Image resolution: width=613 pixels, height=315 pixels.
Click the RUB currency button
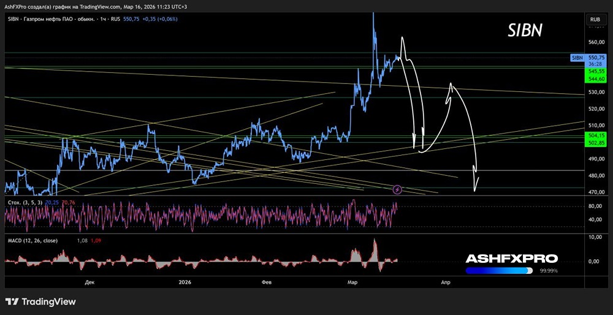tap(595, 19)
